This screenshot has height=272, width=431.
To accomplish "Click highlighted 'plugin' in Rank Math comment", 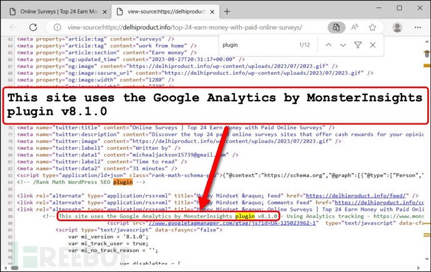I will click(x=123, y=182).
